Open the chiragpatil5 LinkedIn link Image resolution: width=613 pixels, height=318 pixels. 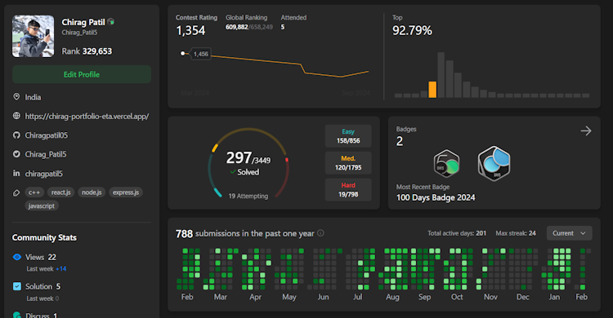point(44,173)
